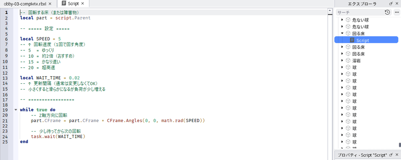Close the プロパティ panel
This screenshot has width=401, height=160.
(396, 155)
